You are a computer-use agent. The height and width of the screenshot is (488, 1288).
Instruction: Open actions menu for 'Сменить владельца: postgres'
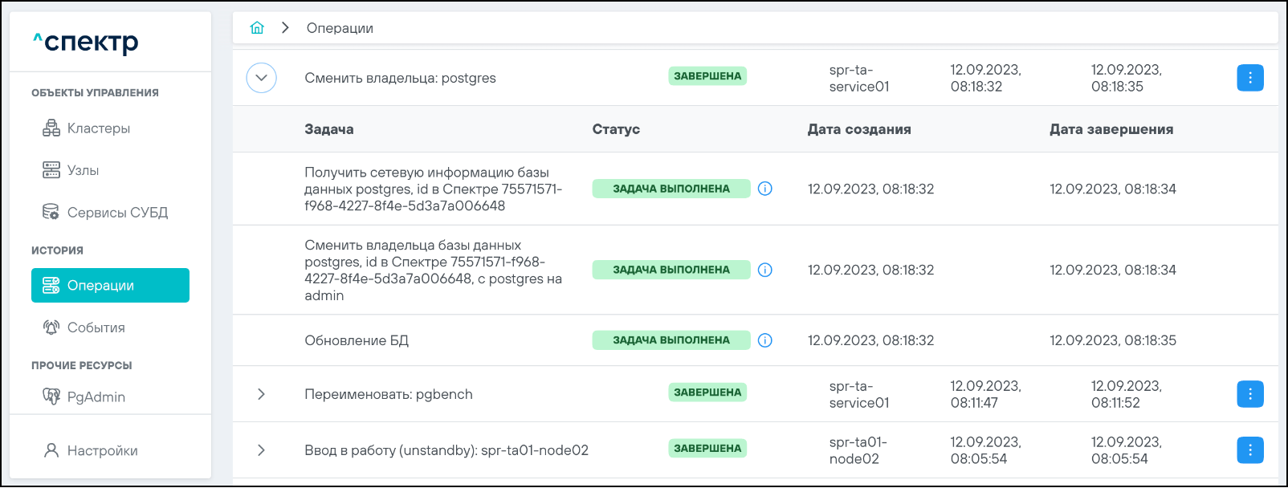point(1249,78)
